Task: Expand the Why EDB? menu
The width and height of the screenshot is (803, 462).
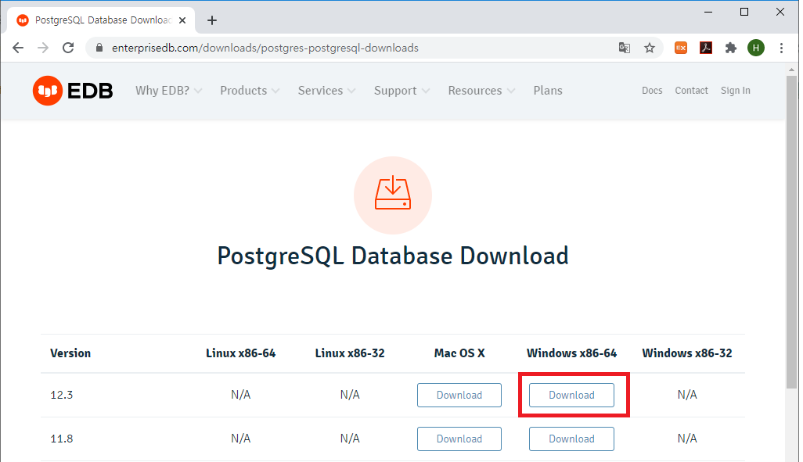Action: (x=168, y=91)
